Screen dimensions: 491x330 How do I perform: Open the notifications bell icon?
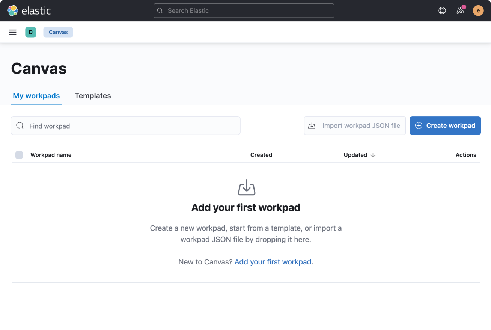coord(460,10)
